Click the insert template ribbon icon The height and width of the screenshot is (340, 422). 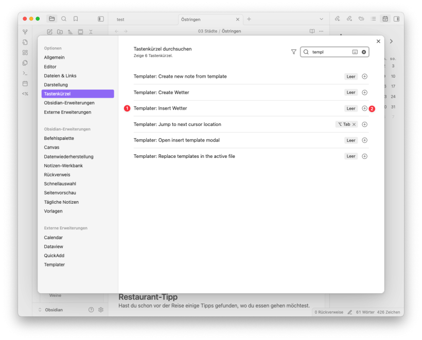[x=25, y=63]
